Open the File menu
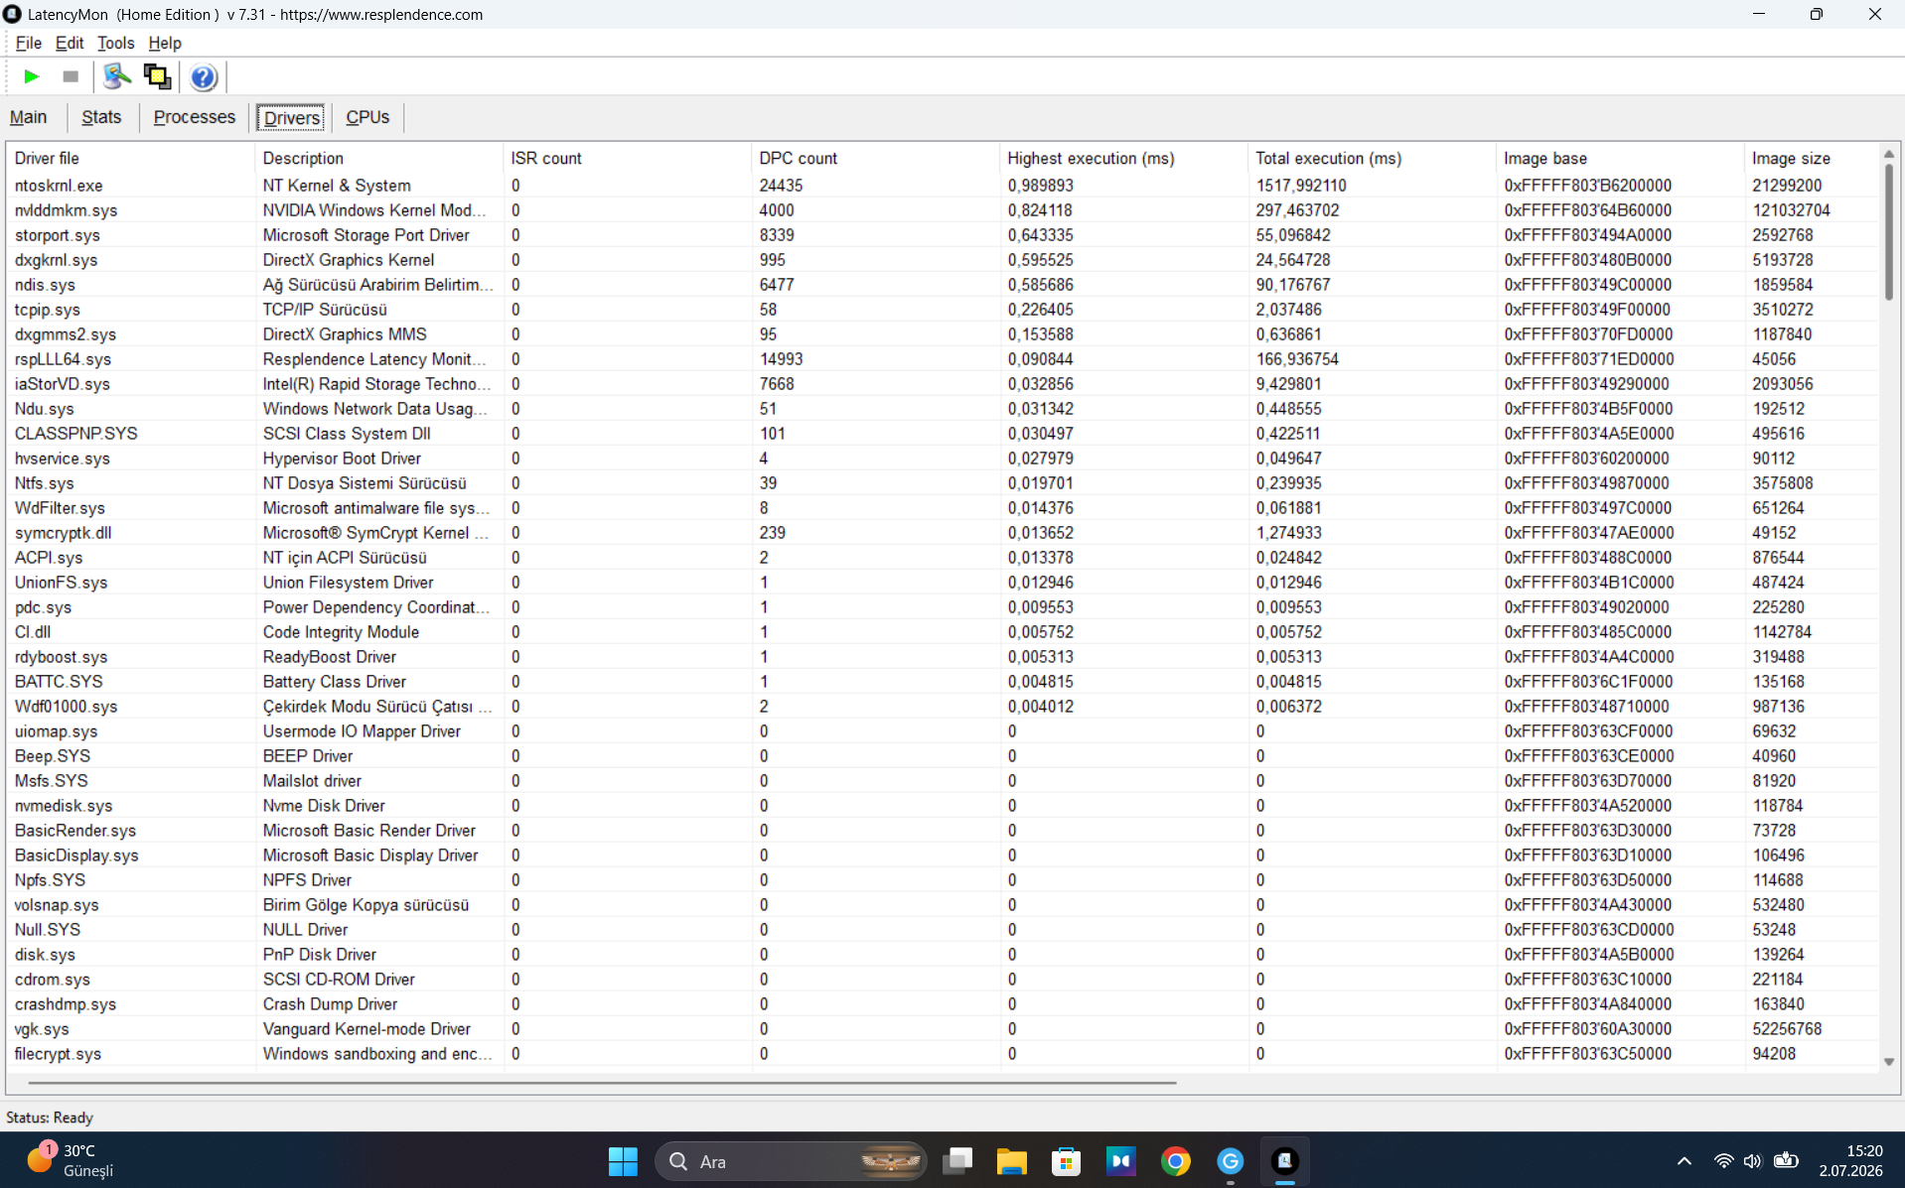 tap(28, 43)
